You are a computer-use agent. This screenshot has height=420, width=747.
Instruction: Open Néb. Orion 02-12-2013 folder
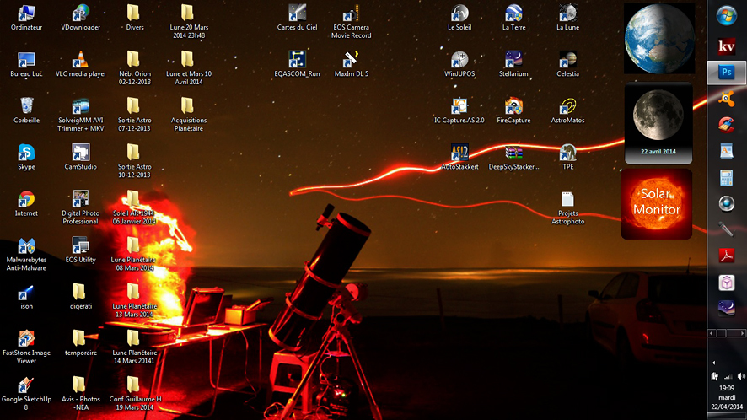click(134, 67)
